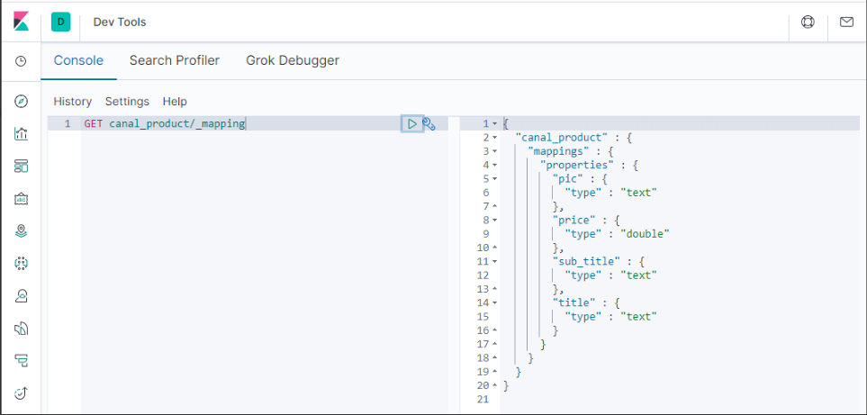Open console Settings
The width and height of the screenshot is (867, 415).
point(127,102)
